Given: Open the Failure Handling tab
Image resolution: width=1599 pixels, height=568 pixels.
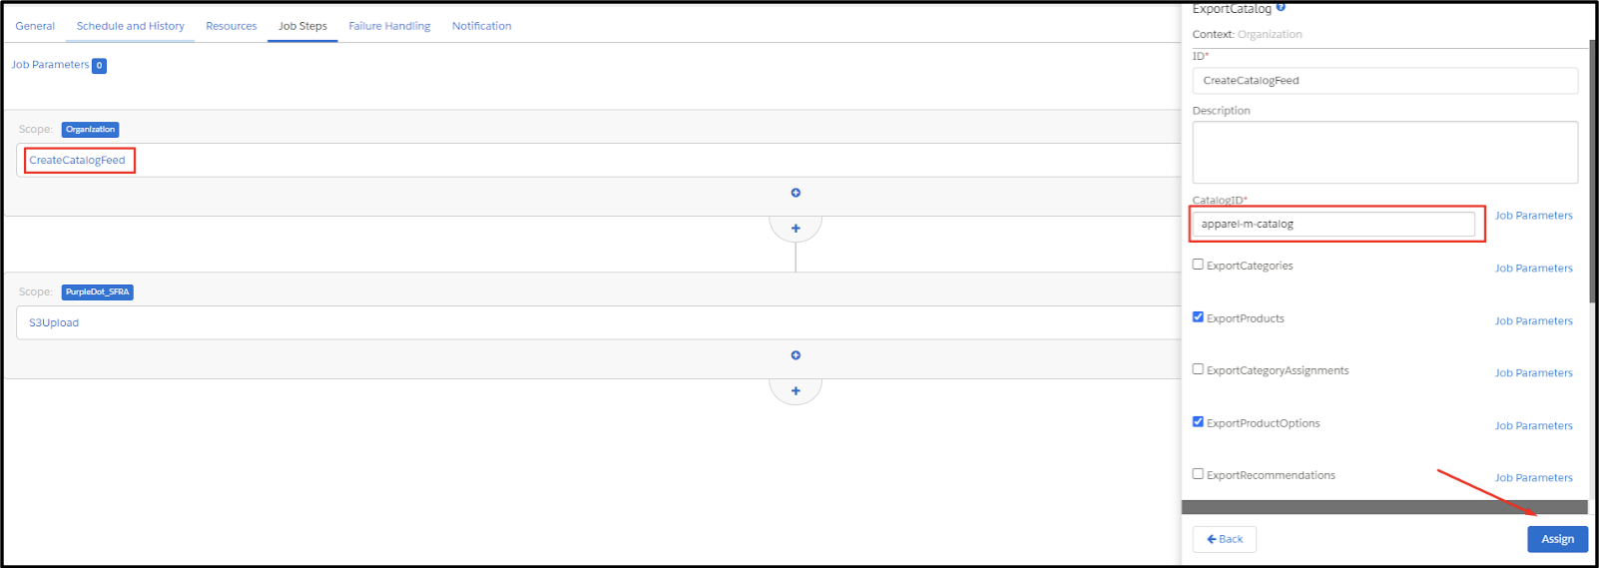Looking at the screenshot, I should [389, 26].
